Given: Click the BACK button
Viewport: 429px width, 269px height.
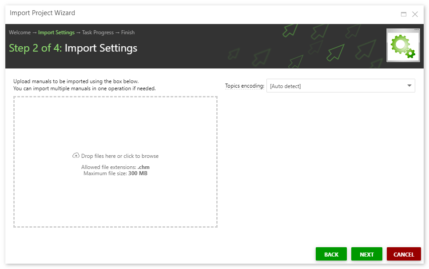Looking at the screenshot, I should 331,254.
